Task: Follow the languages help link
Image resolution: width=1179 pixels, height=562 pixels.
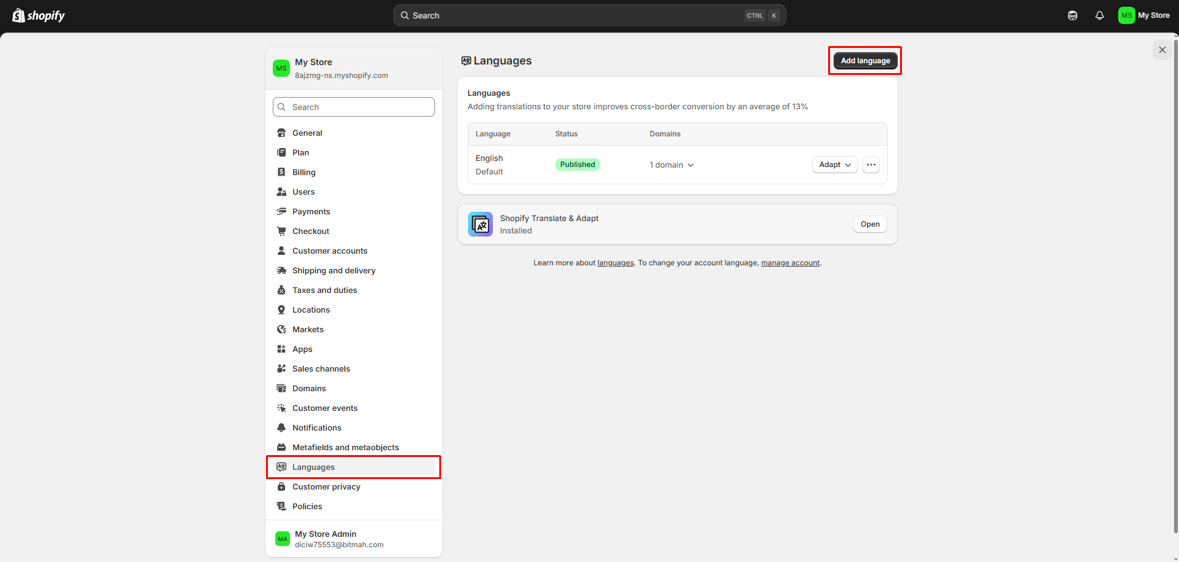Action: click(x=616, y=263)
